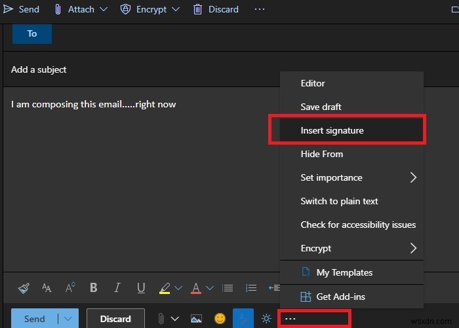This screenshot has height=328, width=459.
Task: Click the blue Send button at bottom
Action: [x=35, y=319]
